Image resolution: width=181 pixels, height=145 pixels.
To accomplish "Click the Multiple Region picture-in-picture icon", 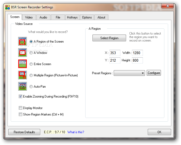I will point(23,75).
